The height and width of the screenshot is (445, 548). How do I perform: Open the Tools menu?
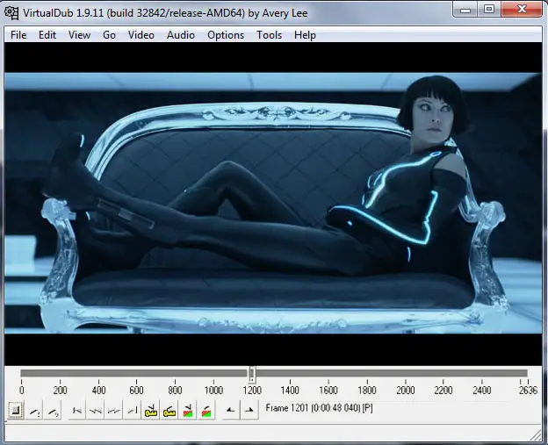pyautogui.click(x=269, y=35)
